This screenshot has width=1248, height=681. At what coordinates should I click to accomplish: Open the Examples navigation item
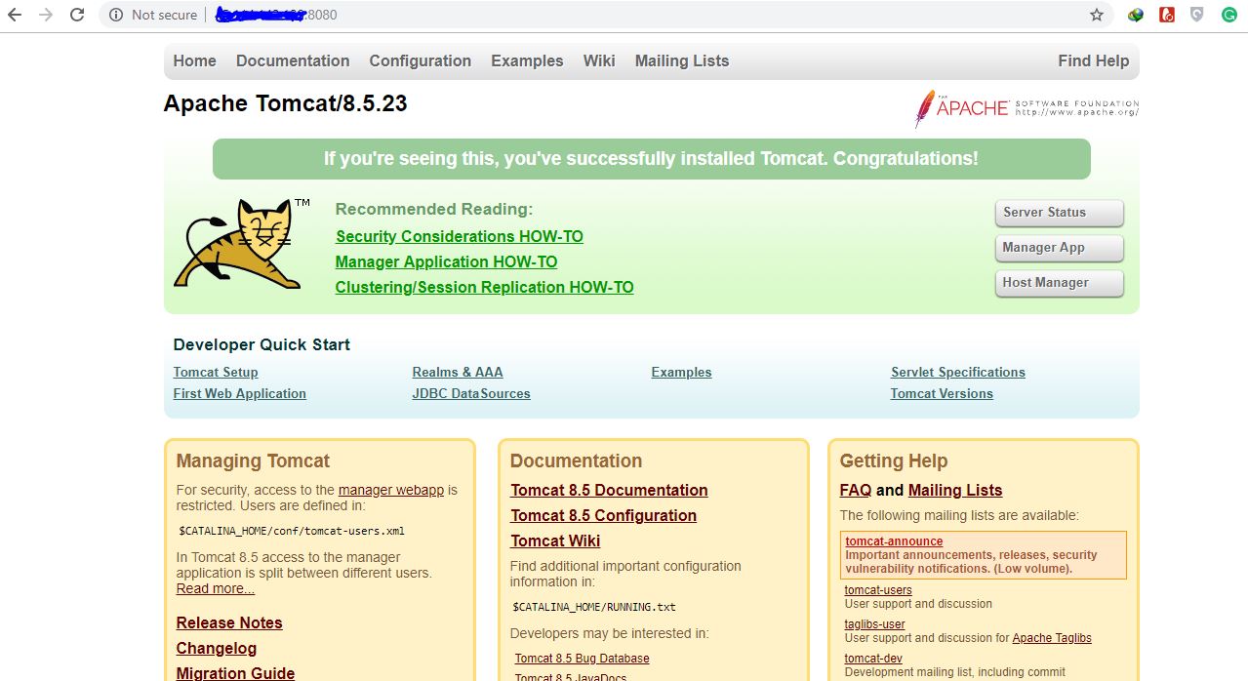(x=527, y=60)
